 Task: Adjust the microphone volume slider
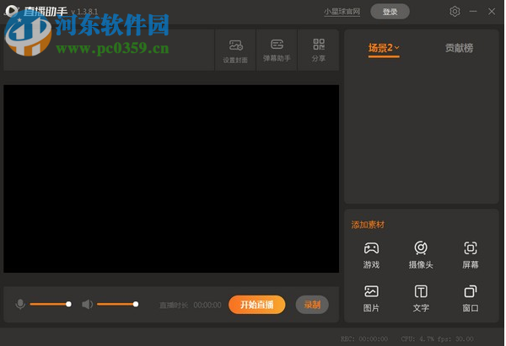point(51,304)
